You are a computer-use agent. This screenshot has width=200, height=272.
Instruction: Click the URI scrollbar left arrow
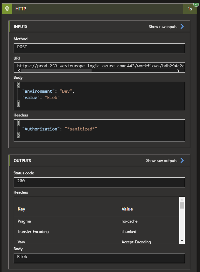pyautogui.click(x=19, y=71)
